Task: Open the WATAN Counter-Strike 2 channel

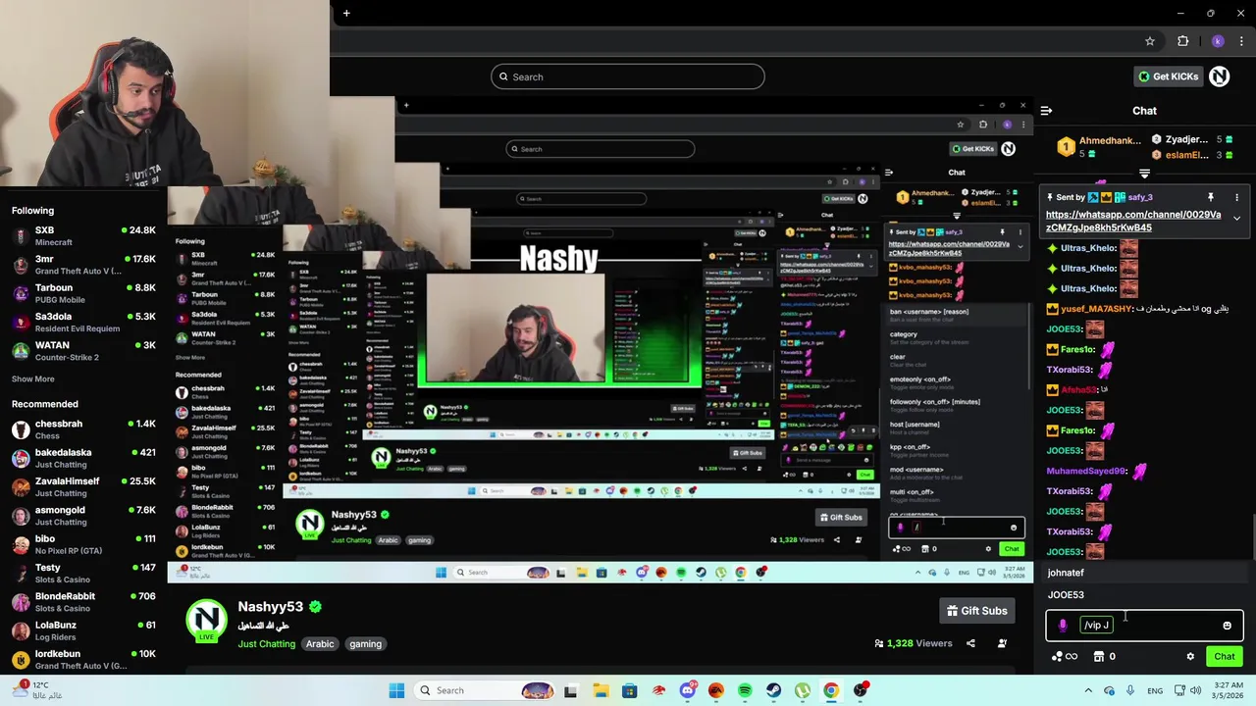Action: pyautogui.click(x=83, y=351)
